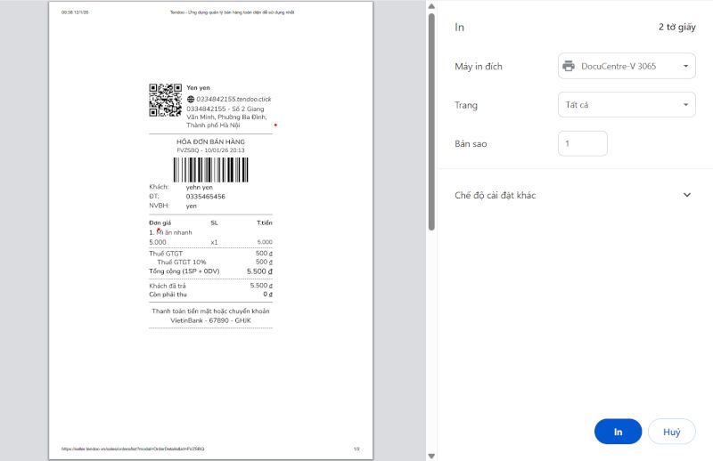Click the preview scrollbar up arrow
Viewport: 713px width, 461px height.
click(x=432, y=5)
